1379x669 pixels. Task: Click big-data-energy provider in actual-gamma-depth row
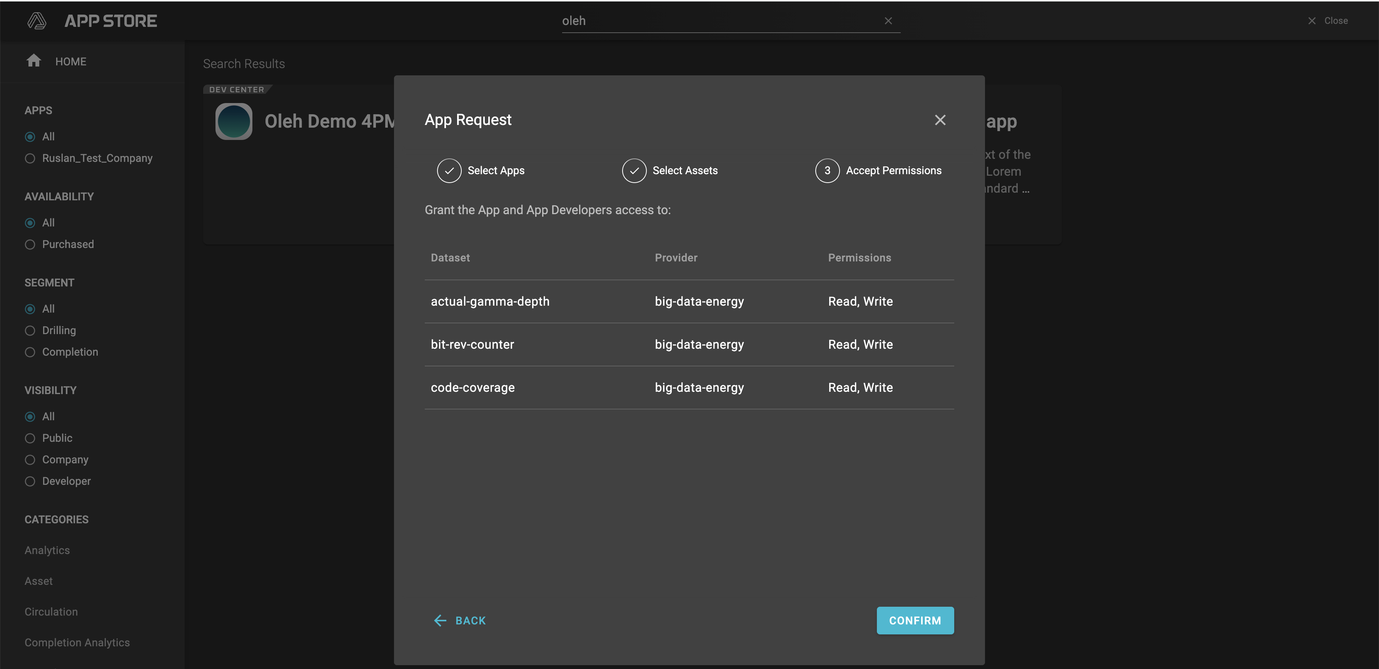[x=699, y=301]
